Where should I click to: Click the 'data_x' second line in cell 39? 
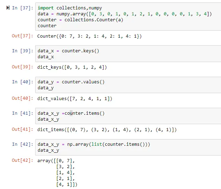point(46,57)
